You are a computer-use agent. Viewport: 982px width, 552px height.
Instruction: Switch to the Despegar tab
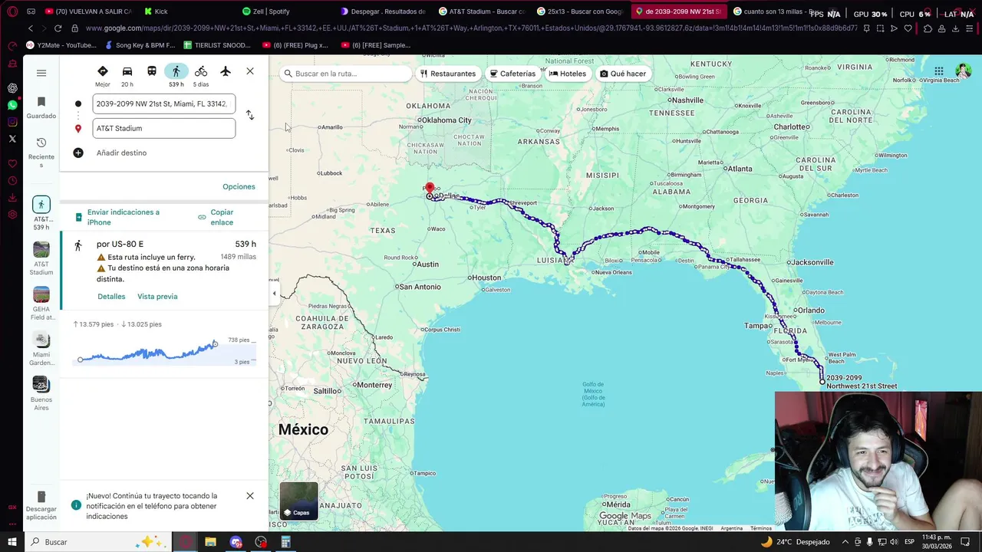coord(382,11)
